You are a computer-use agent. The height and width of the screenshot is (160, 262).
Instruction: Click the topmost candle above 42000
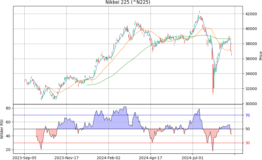click(x=199, y=12)
